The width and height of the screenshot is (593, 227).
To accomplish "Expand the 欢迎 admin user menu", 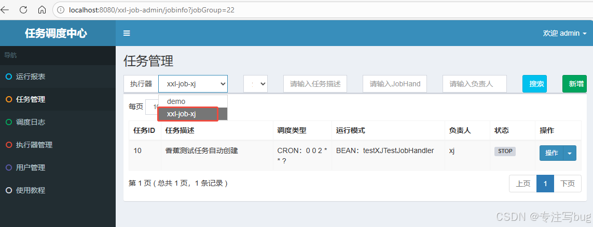I will pyautogui.click(x=564, y=33).
